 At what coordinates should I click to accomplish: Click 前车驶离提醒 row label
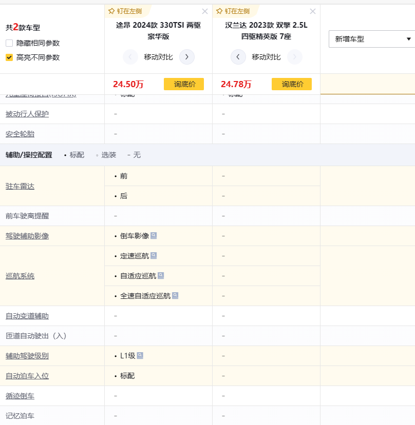27,216
